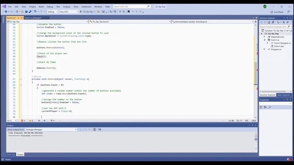This screenshot has width=294, height=165.
Task: Open the Analyze menu
Action: click(67, 6)
